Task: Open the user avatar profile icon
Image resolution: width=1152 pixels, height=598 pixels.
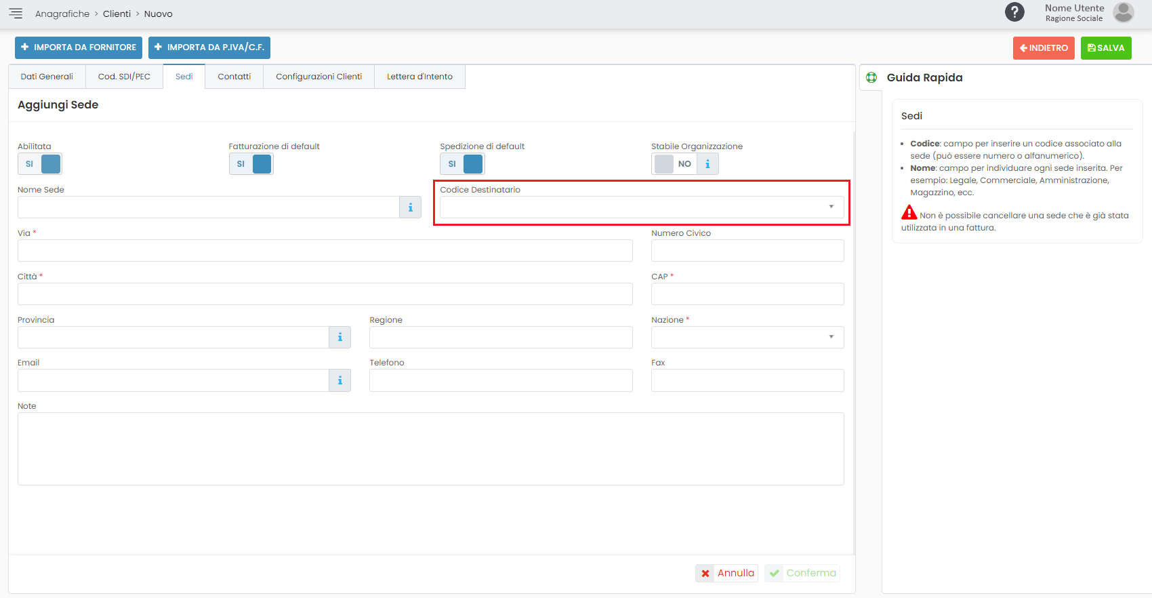Action: [1124, 12]
